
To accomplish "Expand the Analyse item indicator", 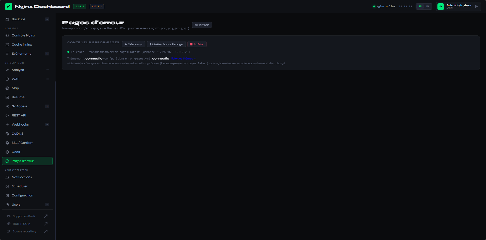I will click(x=48, y=70).
